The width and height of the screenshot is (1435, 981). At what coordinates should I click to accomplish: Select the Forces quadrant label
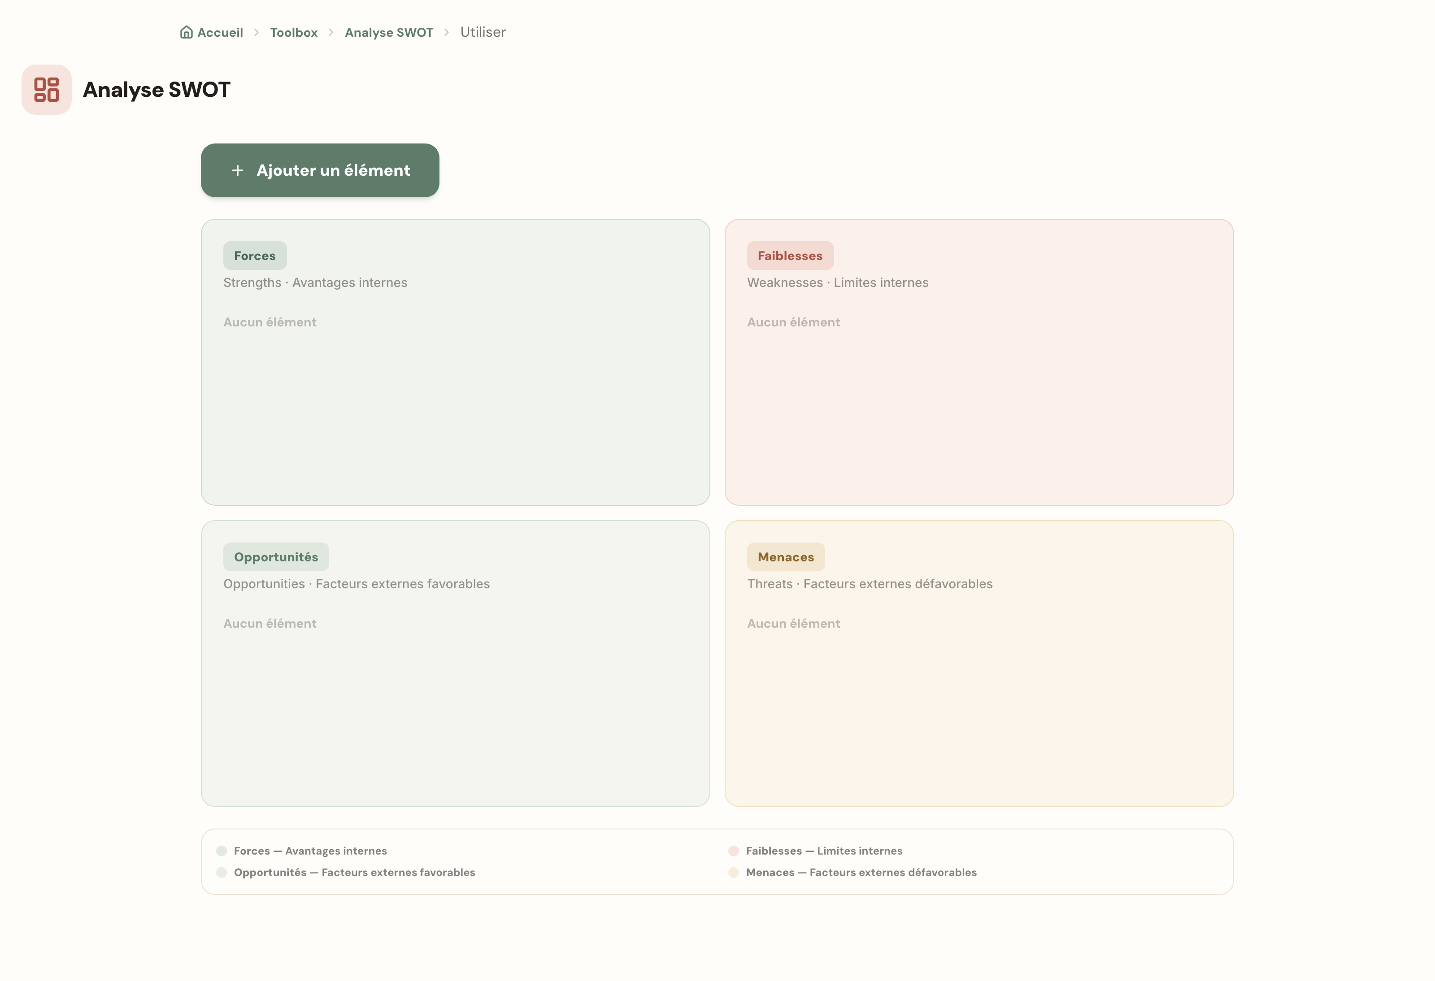point(255,256)
